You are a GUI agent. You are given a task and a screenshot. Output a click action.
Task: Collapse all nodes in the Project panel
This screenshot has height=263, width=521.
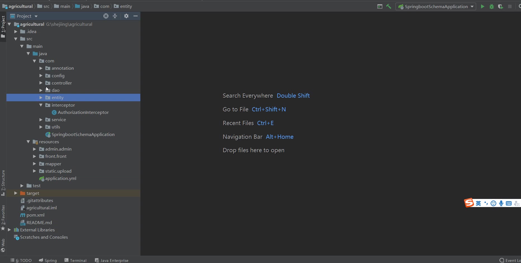pyautogui.click(x=115, y=16)
